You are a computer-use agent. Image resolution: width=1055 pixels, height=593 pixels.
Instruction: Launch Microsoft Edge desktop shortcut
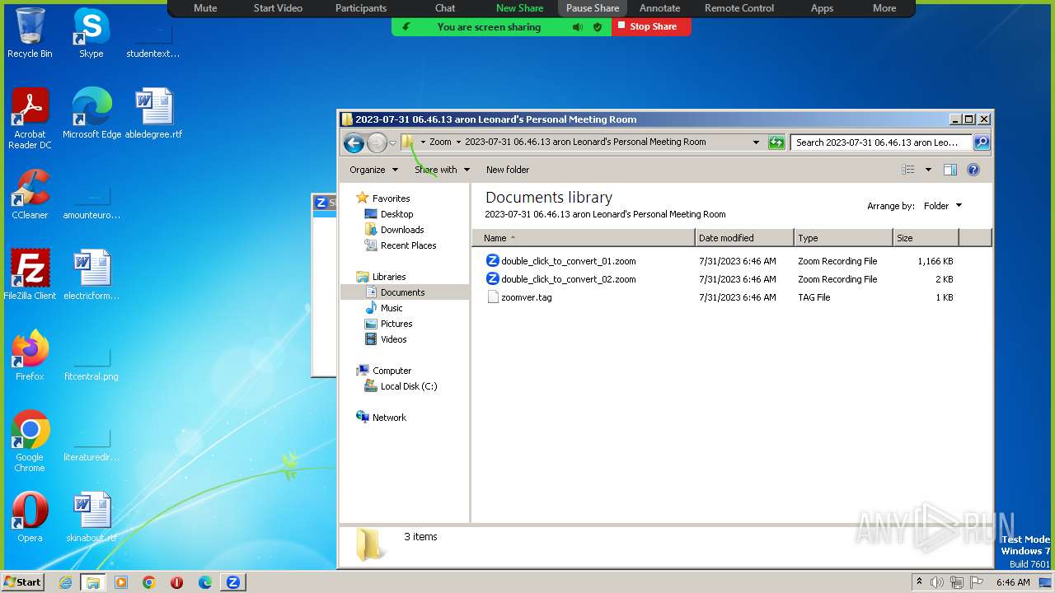click(x=91, y=114)
